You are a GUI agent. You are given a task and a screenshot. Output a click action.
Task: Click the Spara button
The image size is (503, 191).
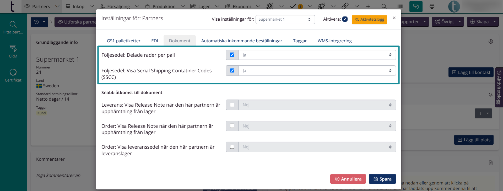pos(382,179)
